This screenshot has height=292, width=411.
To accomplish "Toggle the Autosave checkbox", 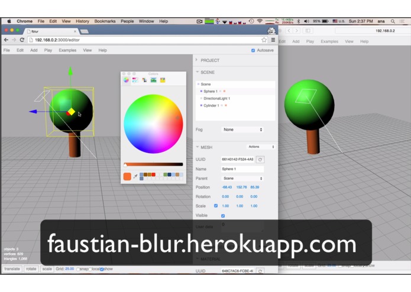I will click(253, 50).
